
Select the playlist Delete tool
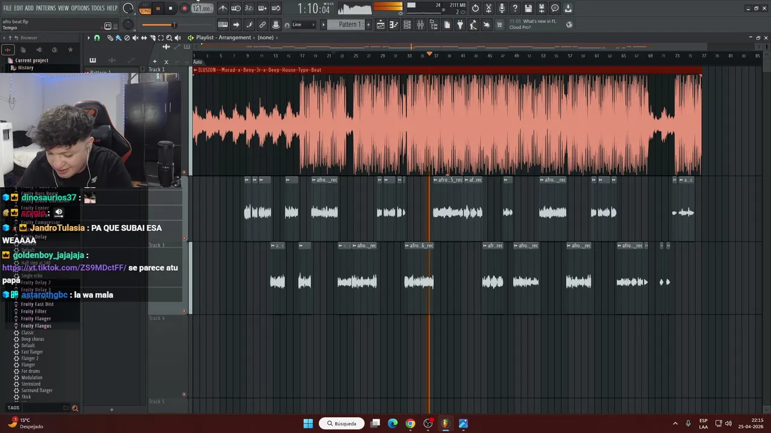(x=126, y=38)
